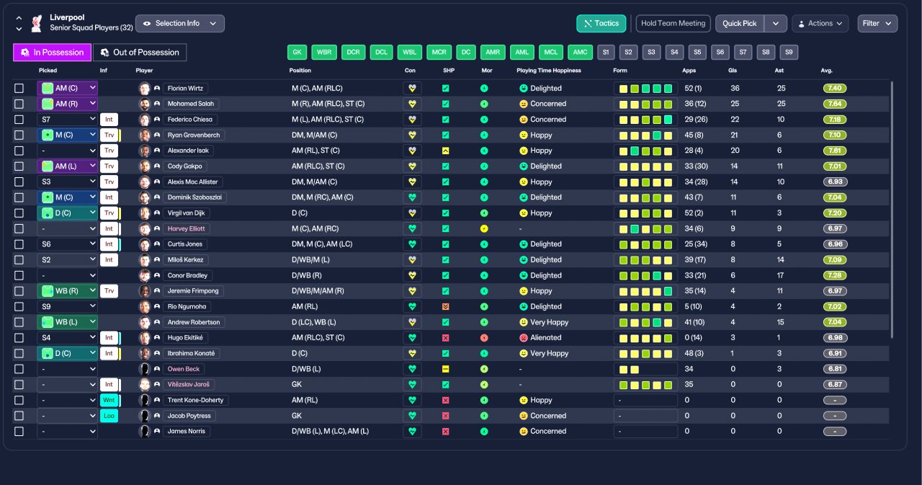Tick the checkbox for Virgil van Dijk
Screen dimensions: 922x485
19,213
